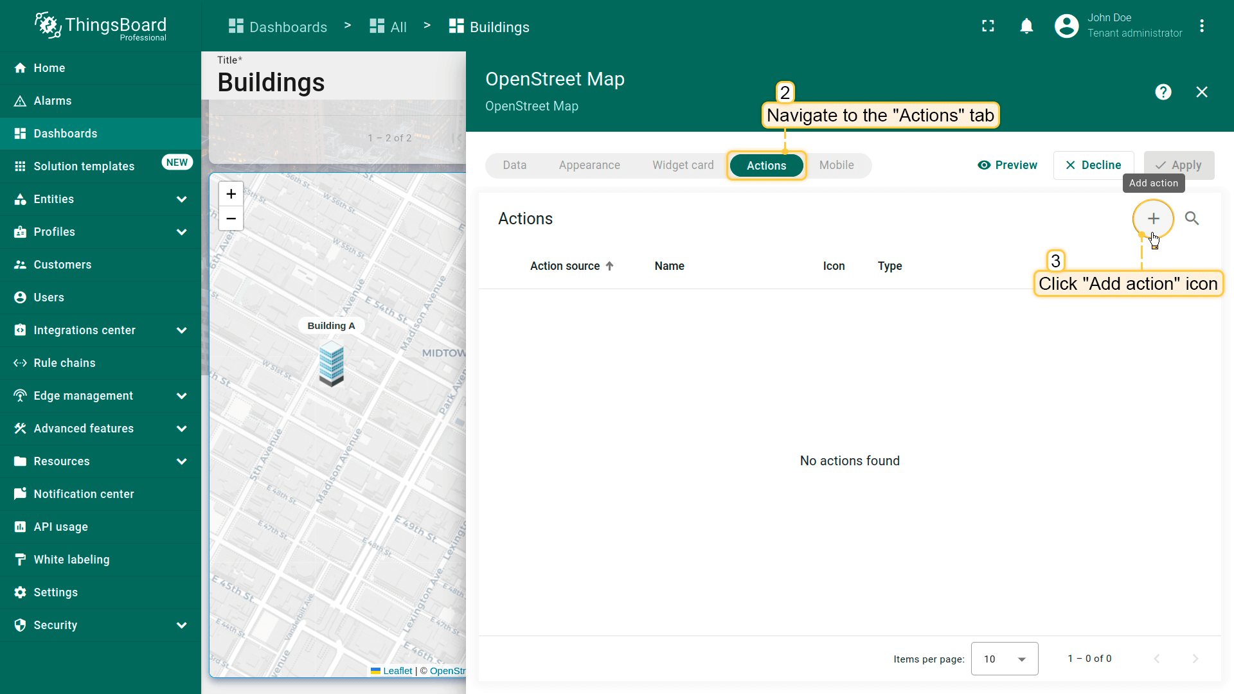This screenshot has width=1234, height=694.
Task: Click the Add action plus icon
Action: [1153, 218]
